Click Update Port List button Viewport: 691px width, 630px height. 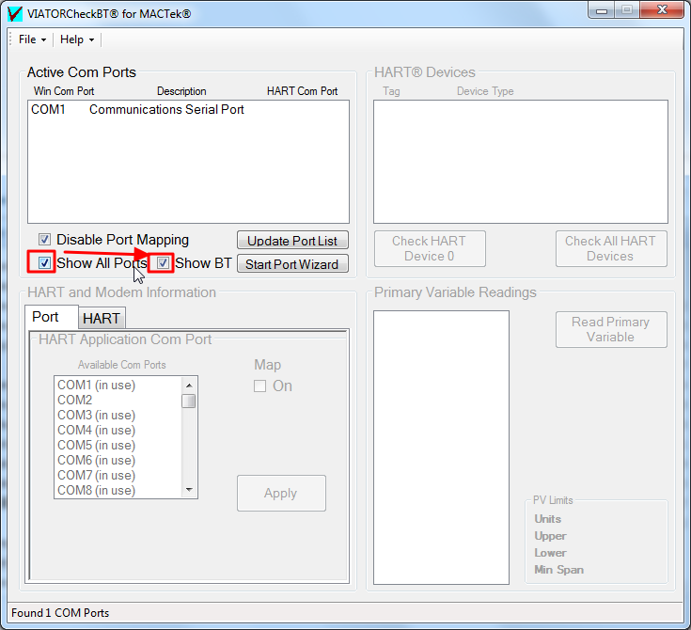point(292,241)
